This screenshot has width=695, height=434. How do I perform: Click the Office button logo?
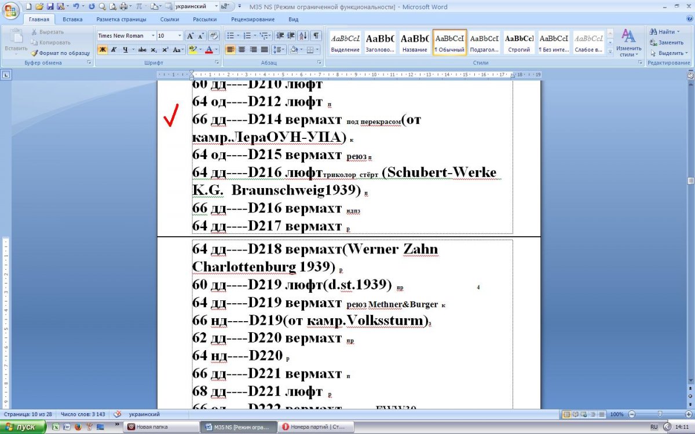pyautogui.click(x=10, y=10)
